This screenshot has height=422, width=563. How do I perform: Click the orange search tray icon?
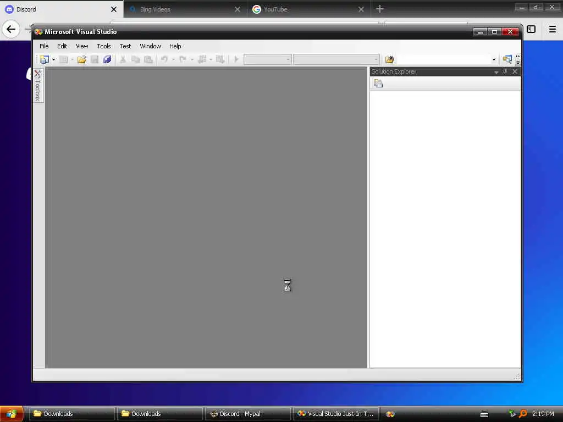coord(523,414)
